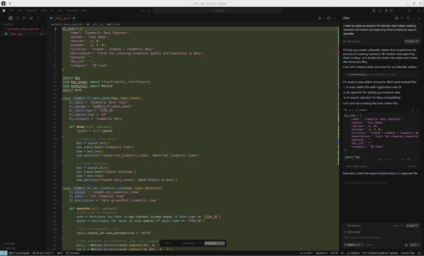
Task: Open the chat panel more options ellipsis
Action: (413, 18)
